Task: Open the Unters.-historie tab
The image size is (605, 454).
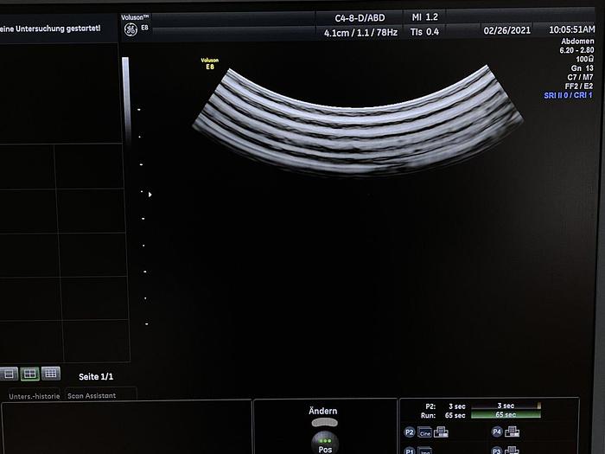Action: pyautogui.click(x=35, y=396)
